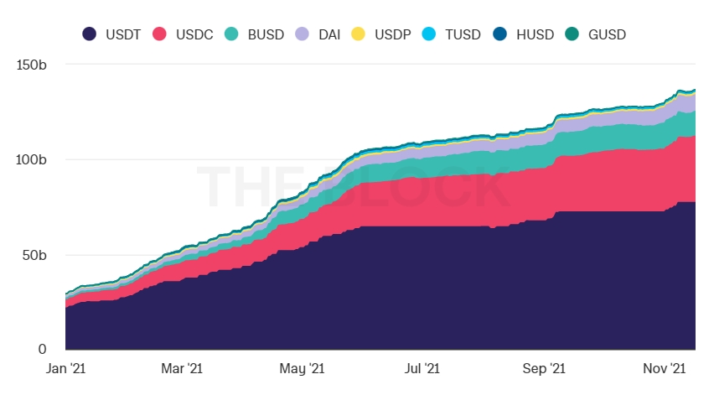714x395 pixels.
Task: Click the BUSD teal legend dot
Action: pyautogui.click(x=232, y=34)
